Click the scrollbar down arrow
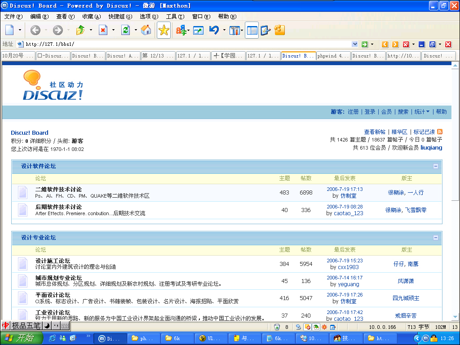Viewport: 460px width, 345px height. pos(456,317)
